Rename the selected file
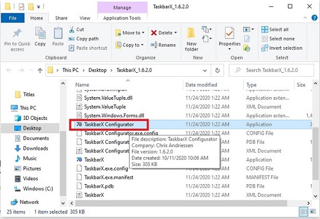This screenshot has height=219, width=320. [163, 45]
